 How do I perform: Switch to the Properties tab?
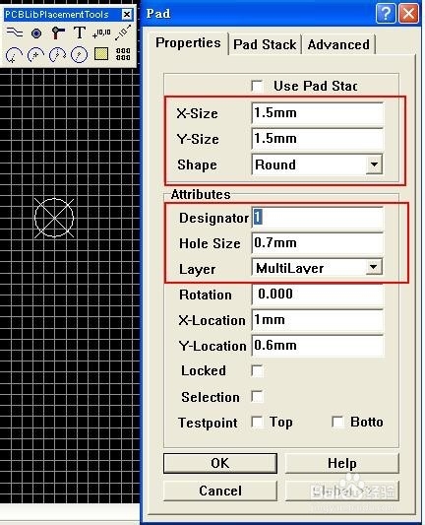pos(188,43)
